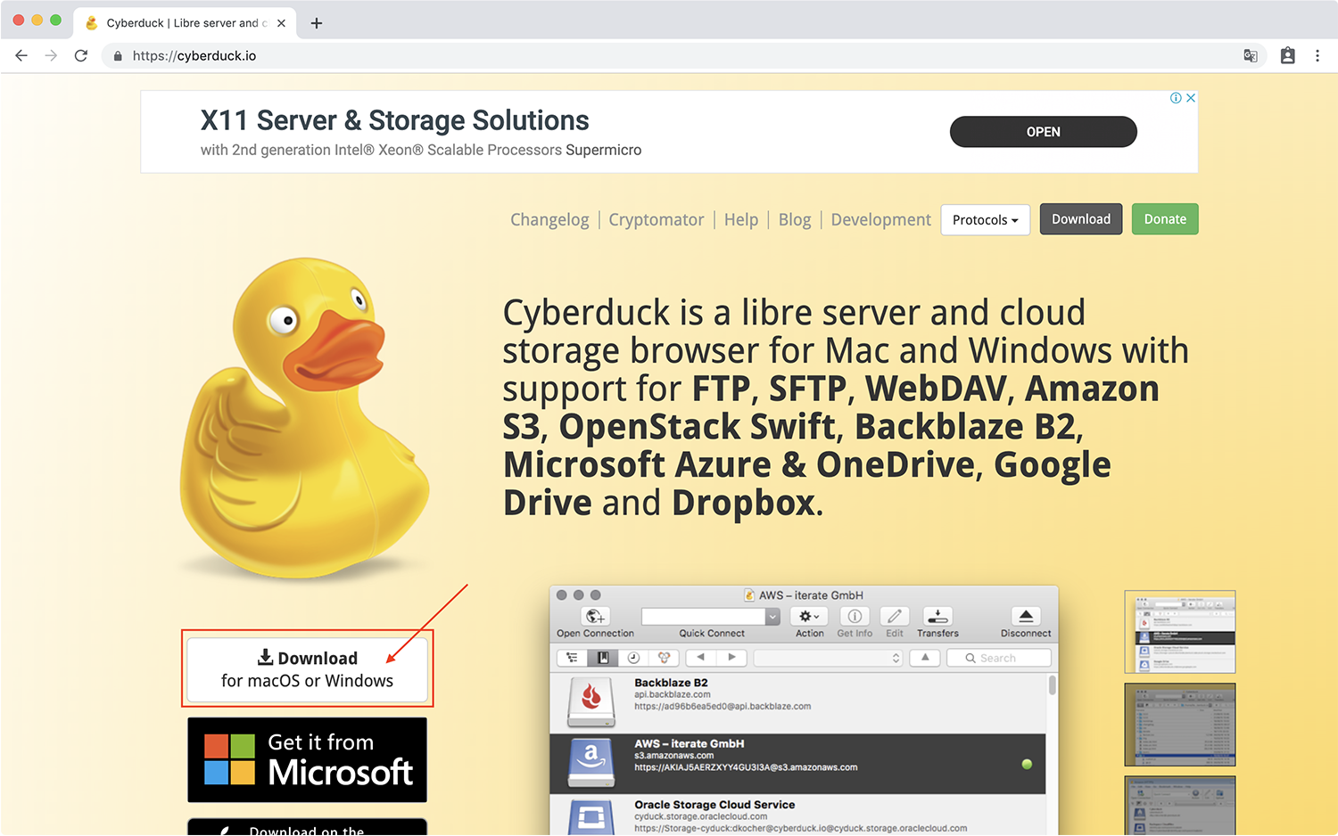Select the third screenshot thumbnail
The image size is (1338, 836).
tap(1180, 806)
